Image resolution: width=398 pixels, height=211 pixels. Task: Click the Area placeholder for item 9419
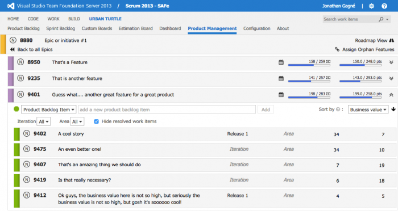pos(289,180)
